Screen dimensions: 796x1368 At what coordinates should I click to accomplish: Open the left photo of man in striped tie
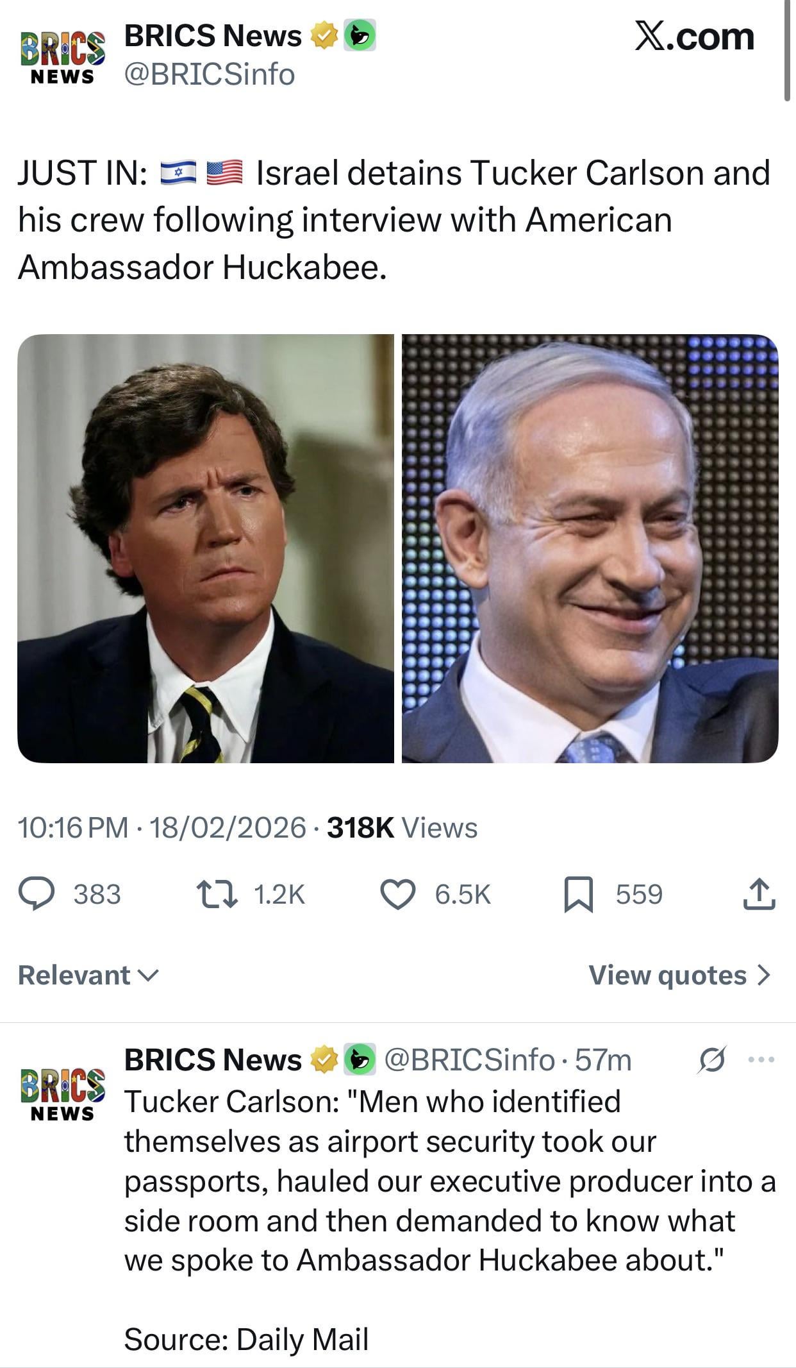[x=205, y=548]
